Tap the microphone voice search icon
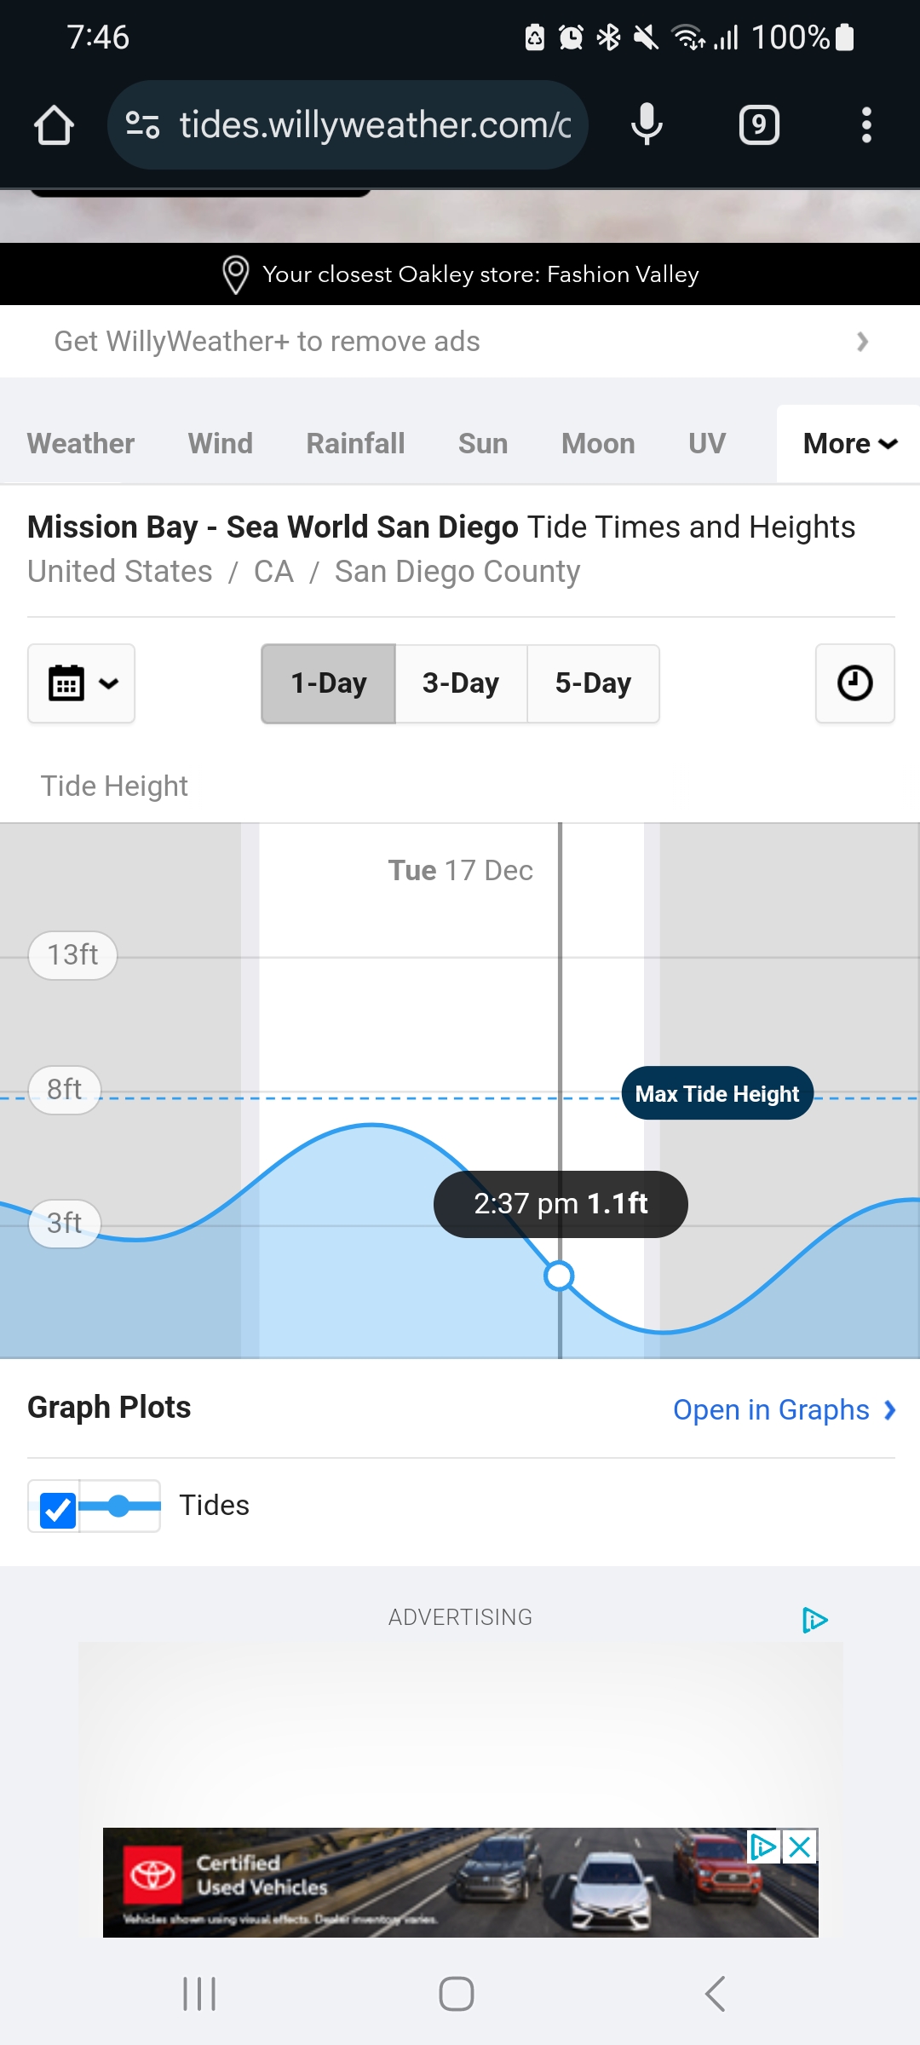The height and width of the screenshot is (2045, 920). pyautogui.click(x=647, y=125)
